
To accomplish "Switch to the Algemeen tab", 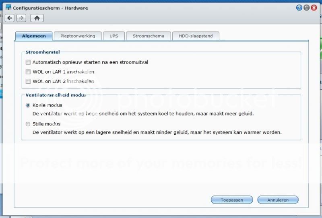I will 34,36.
